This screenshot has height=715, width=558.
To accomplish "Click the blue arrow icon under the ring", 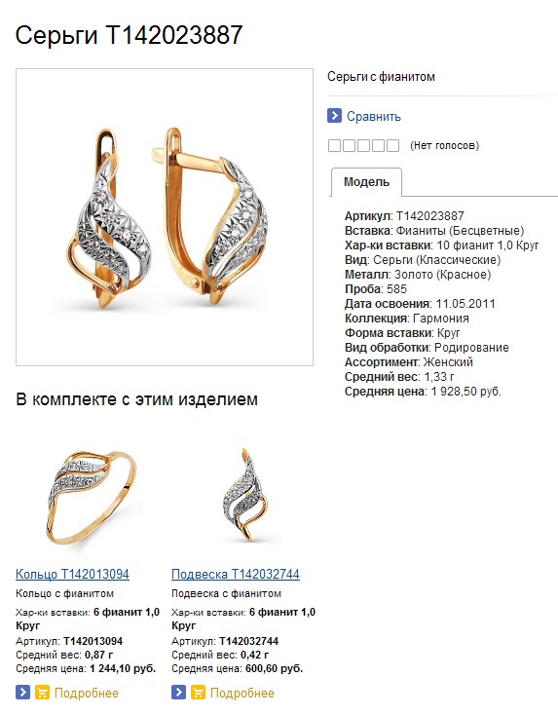I will click(22, 693).
